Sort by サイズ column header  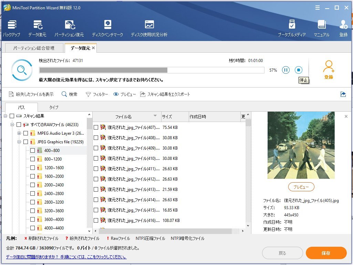[x=175, y=116]
